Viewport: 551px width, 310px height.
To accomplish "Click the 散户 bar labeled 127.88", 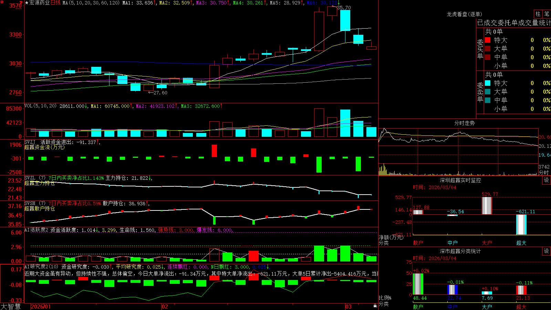I will pos(418,212).
